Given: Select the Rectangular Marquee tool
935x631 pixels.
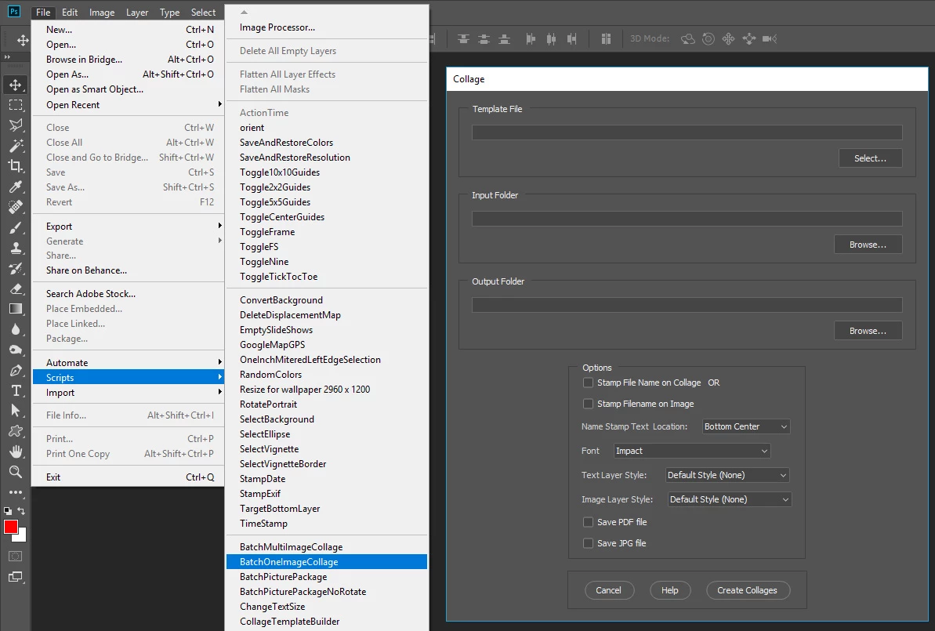Looking at the screenshot, I should click(x=16, y=105).
